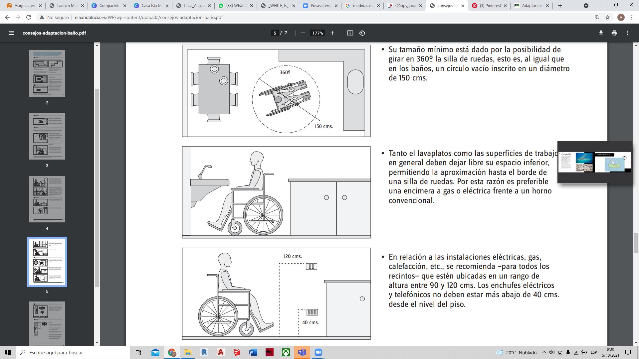Viewport: 639px width, 359px height.
Task: Click the zoom in plus button
Action: tap(332, 33)
